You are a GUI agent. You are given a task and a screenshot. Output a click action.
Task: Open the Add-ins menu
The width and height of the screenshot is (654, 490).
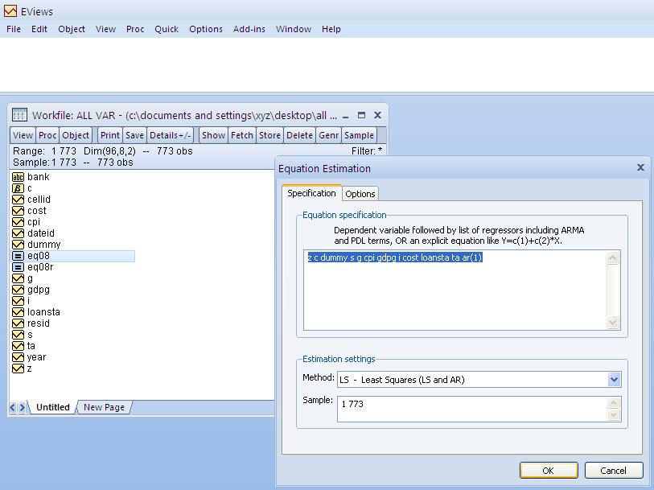249,29
